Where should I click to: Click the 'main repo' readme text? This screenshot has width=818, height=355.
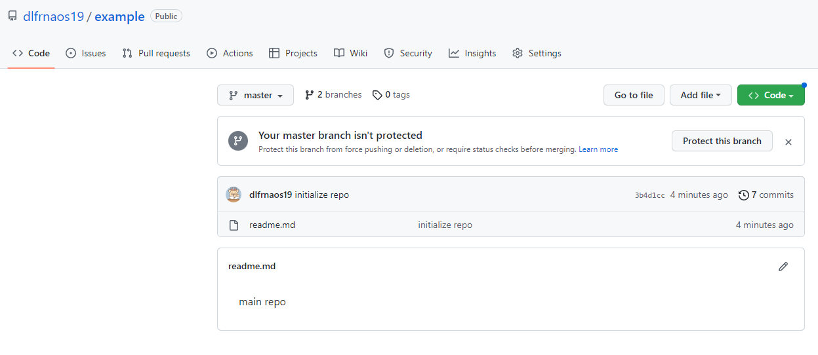tap(262, 302)
